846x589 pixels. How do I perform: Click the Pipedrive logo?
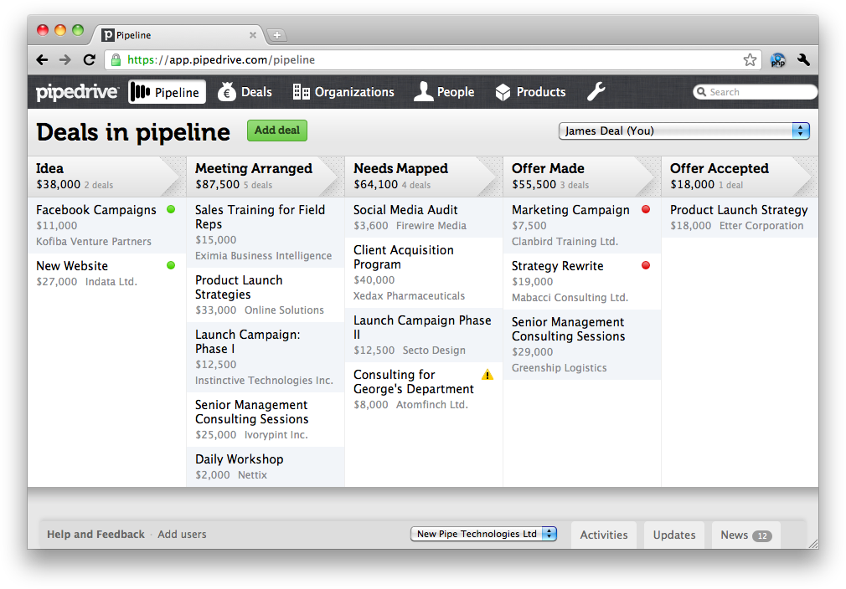pyautogui.click(x=77, y=92)
